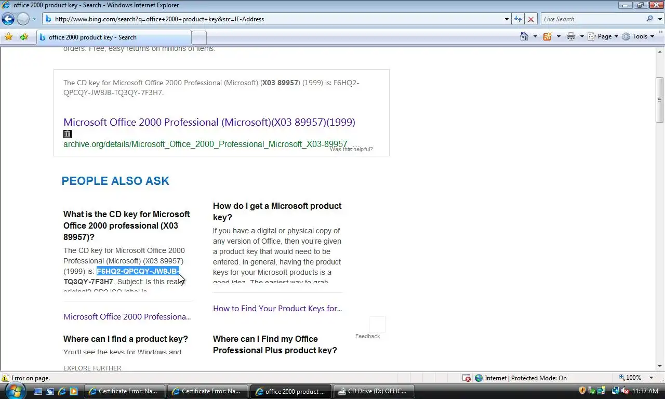Click 'Where can I Find my Office Professional Plus' question
Image resolution: width=665 pixels, height=399 pixels.
(x=275, y=344)
